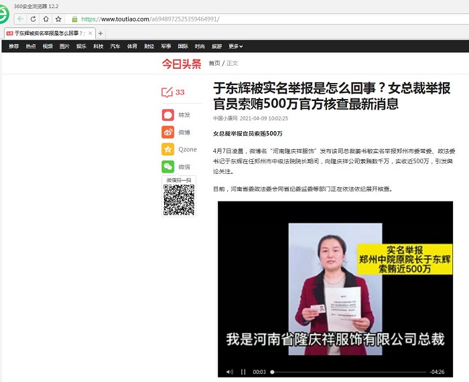The height and width of the screenshot is (382, 469).
Task: Reload the page with the refresh icon
Action: [33, 19]
